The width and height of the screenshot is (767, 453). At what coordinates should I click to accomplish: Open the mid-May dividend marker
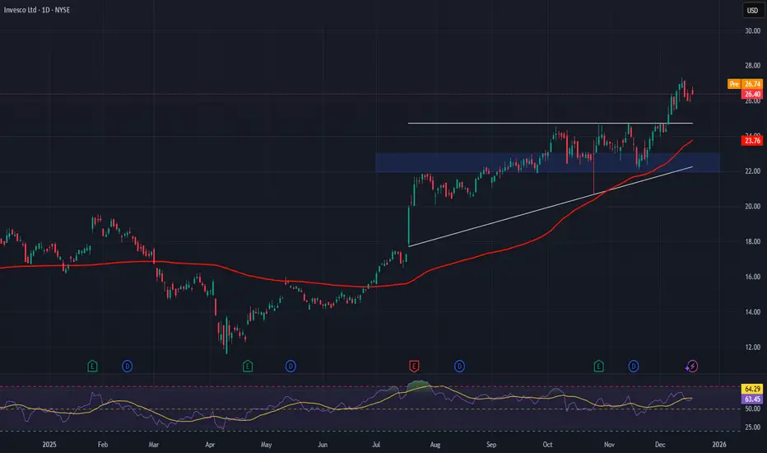291,366
